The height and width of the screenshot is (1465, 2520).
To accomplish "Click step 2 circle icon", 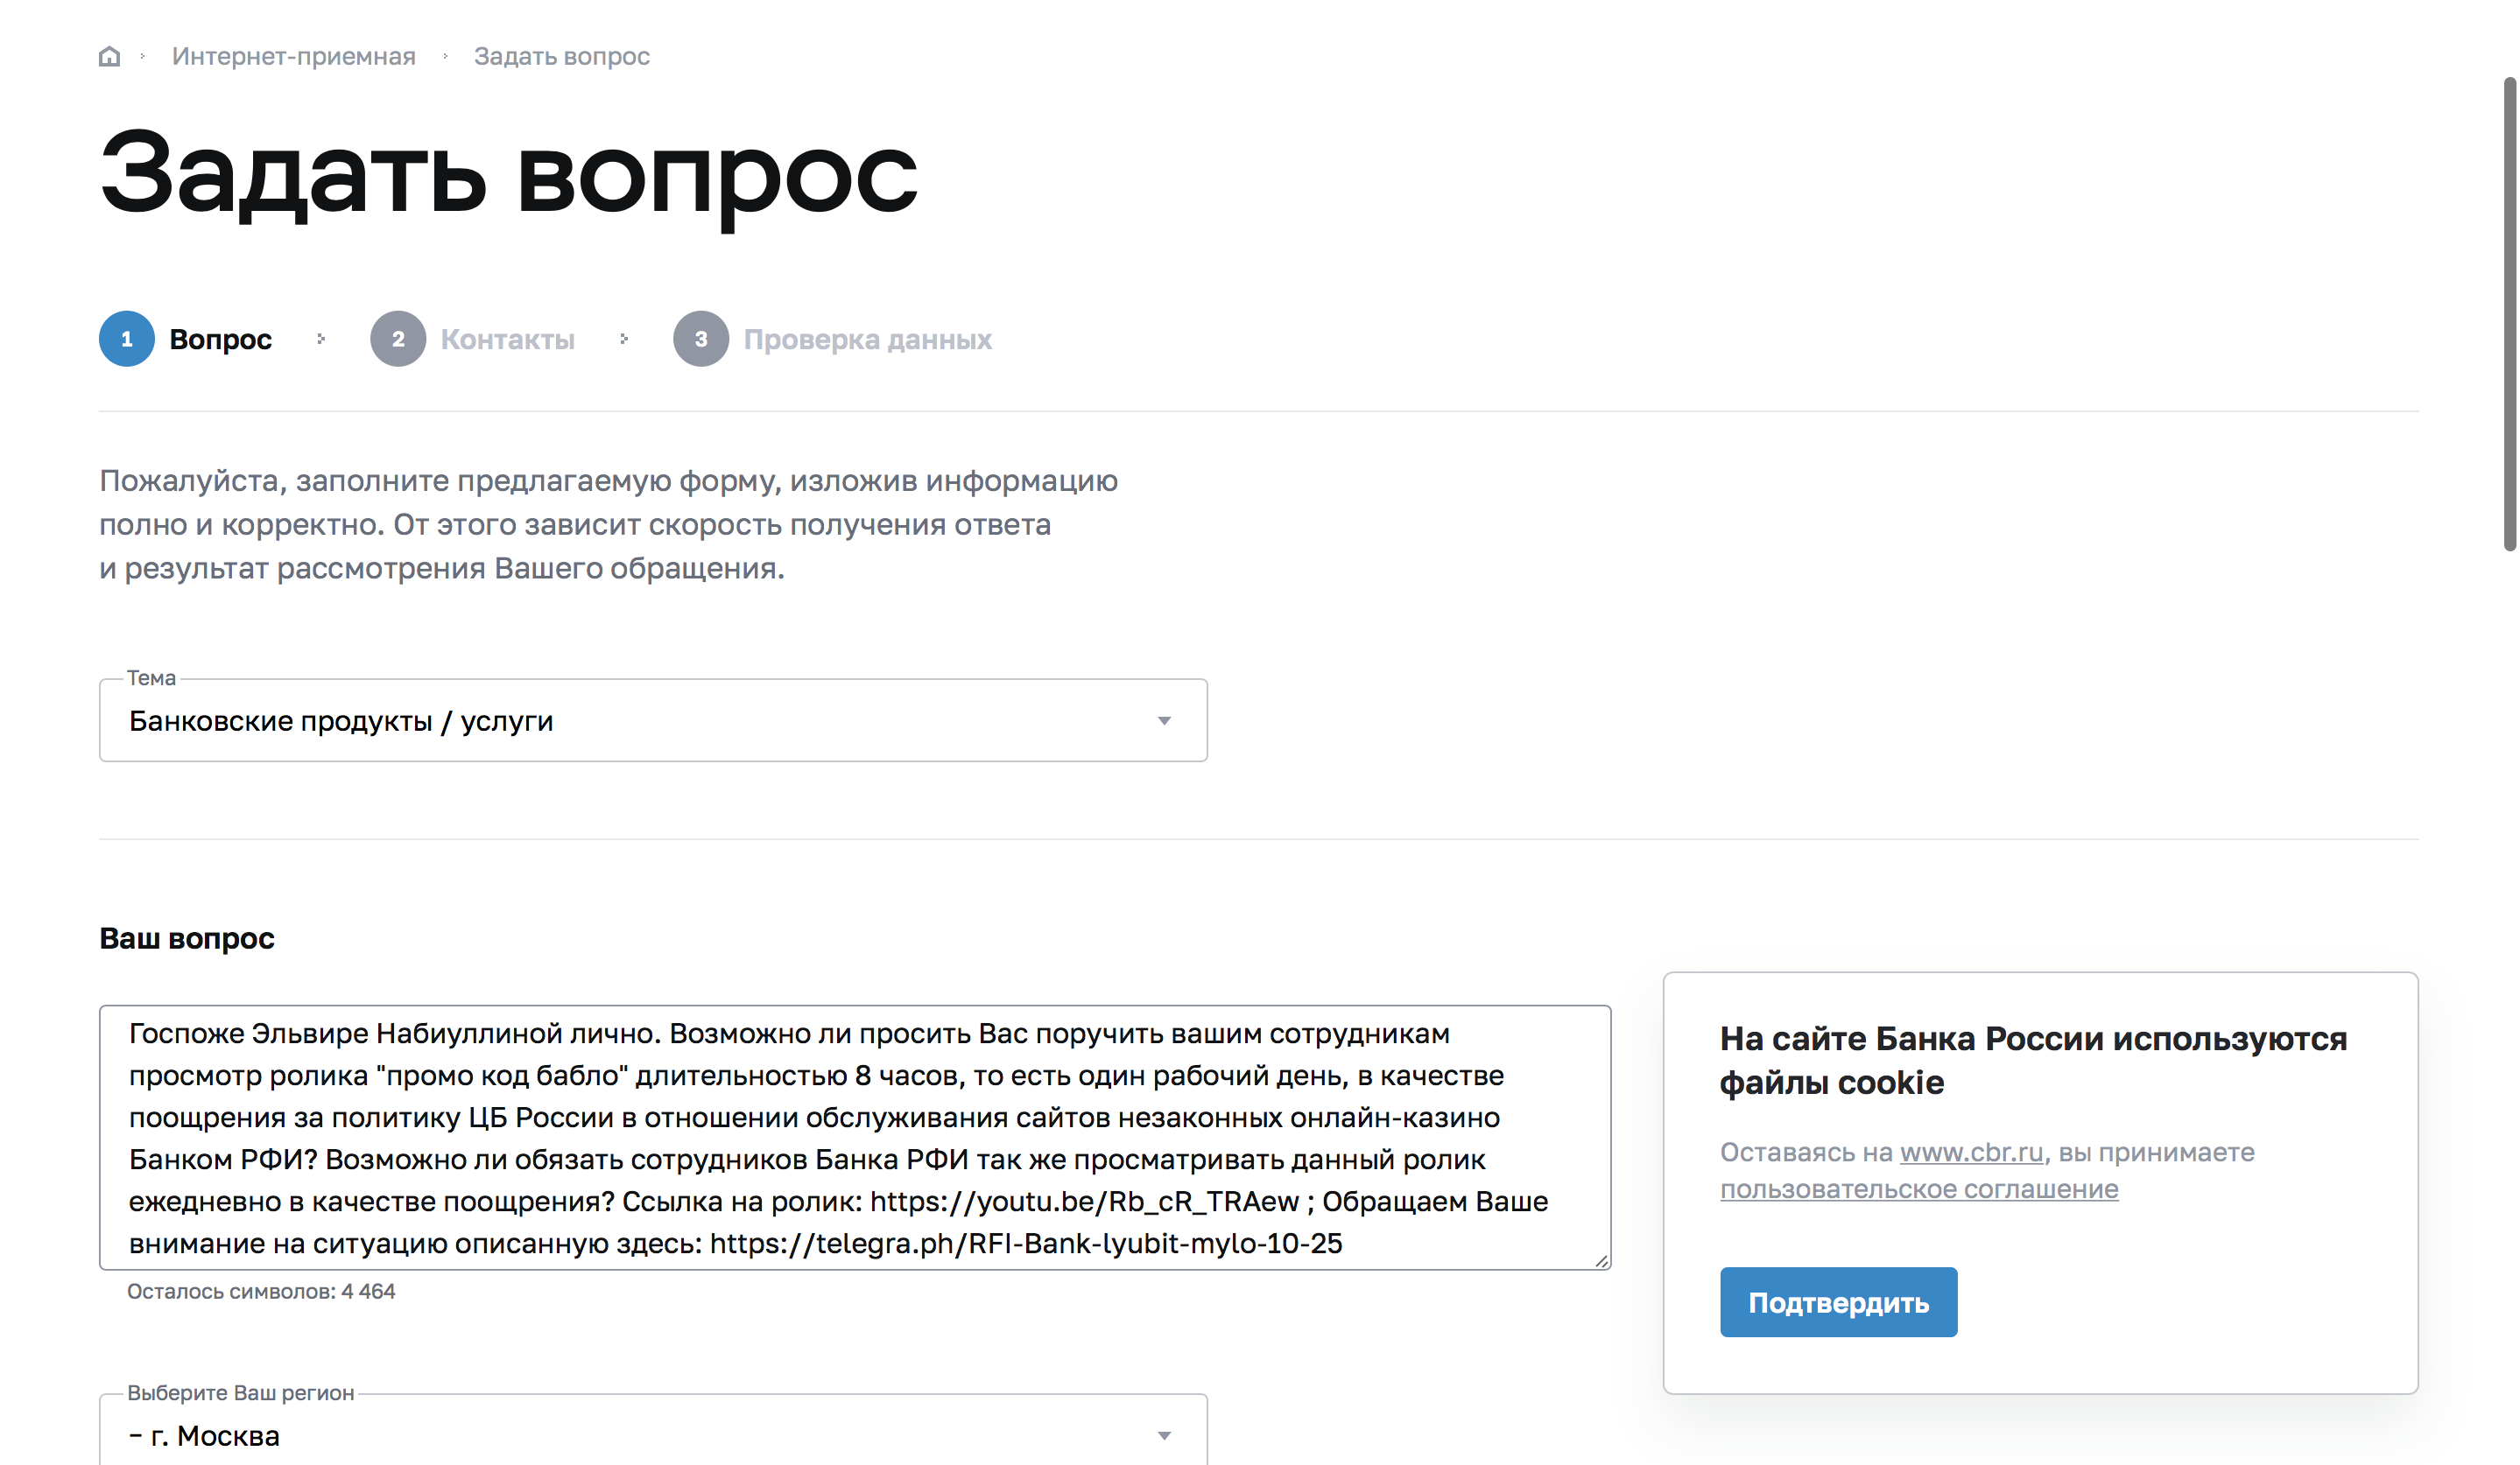I will coord(398,339).
